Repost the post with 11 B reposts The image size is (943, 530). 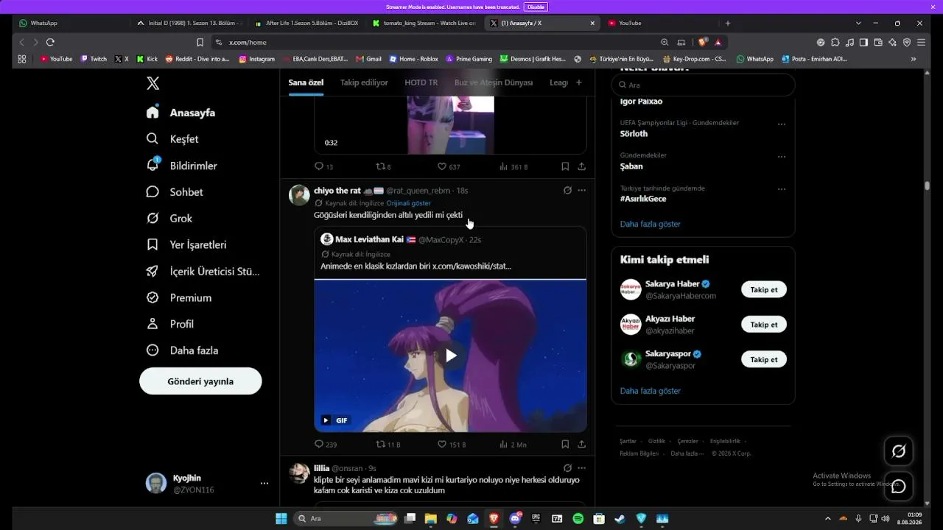[x=388, y=445]
